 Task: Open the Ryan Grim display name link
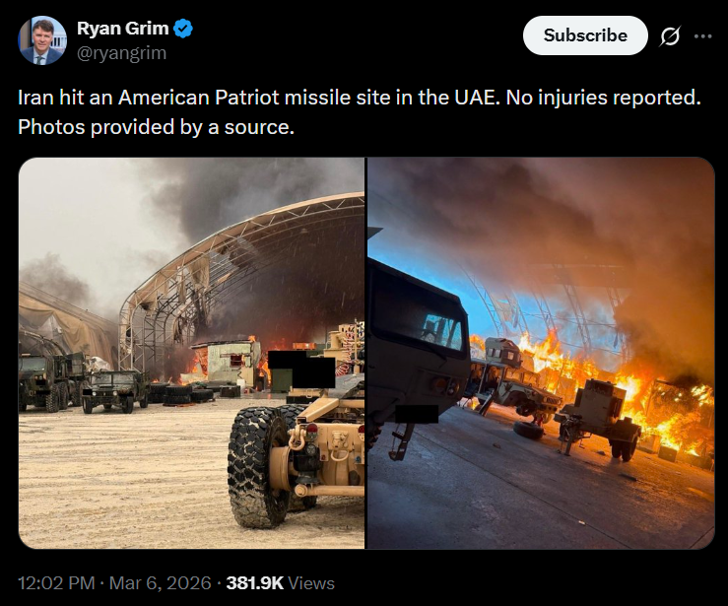point(122,29)
